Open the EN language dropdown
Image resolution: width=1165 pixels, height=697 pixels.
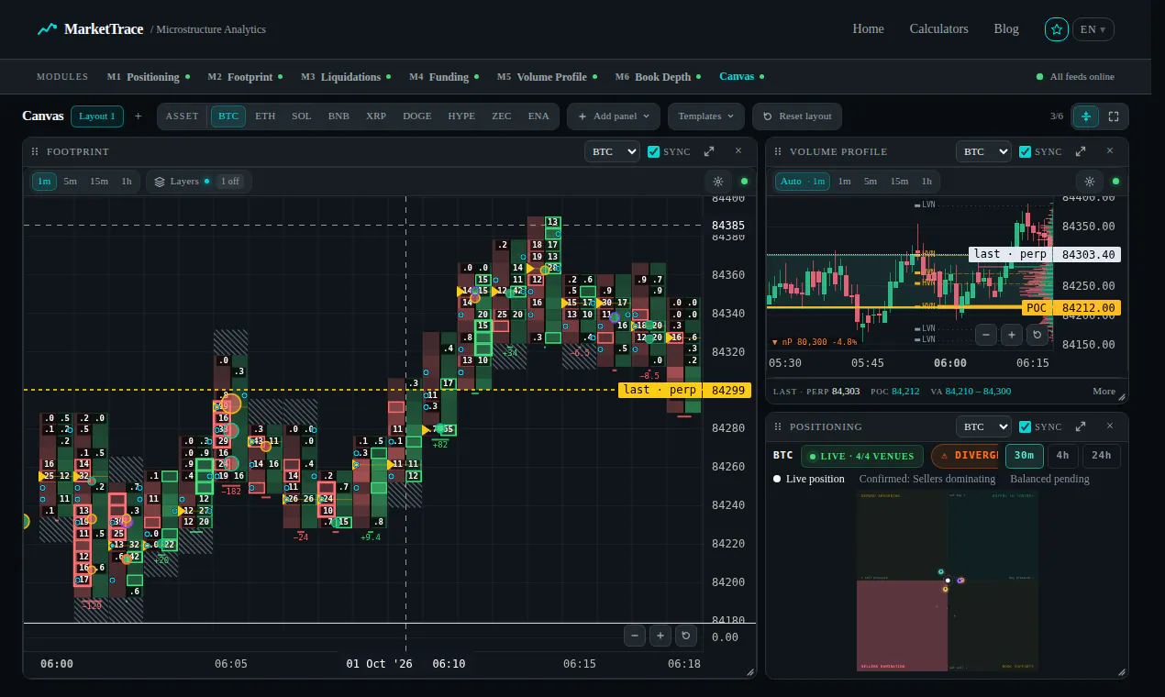click(1093, 29)
